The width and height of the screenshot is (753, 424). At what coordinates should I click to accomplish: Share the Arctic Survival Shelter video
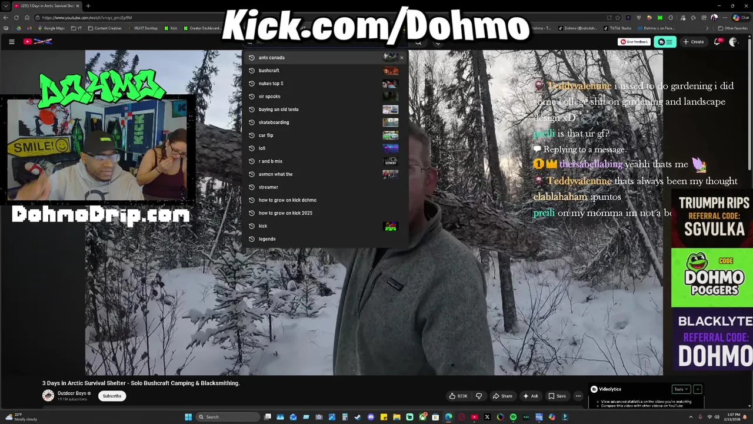pyautogui.click(x=502, y=396)
